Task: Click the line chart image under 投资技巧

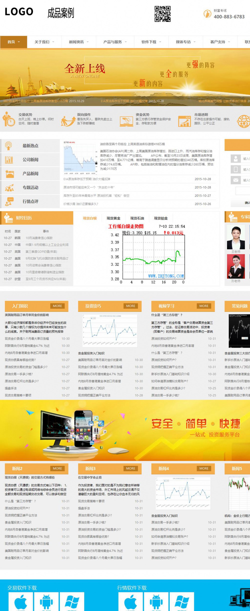Action: (110, 331)
